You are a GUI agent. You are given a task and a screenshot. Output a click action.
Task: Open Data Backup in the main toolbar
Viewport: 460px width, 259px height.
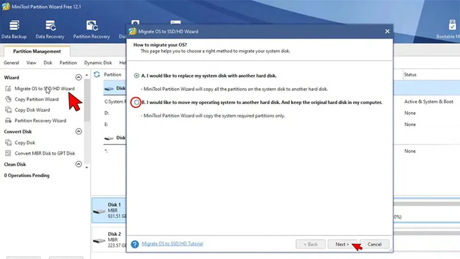click(x=14, y=29)
